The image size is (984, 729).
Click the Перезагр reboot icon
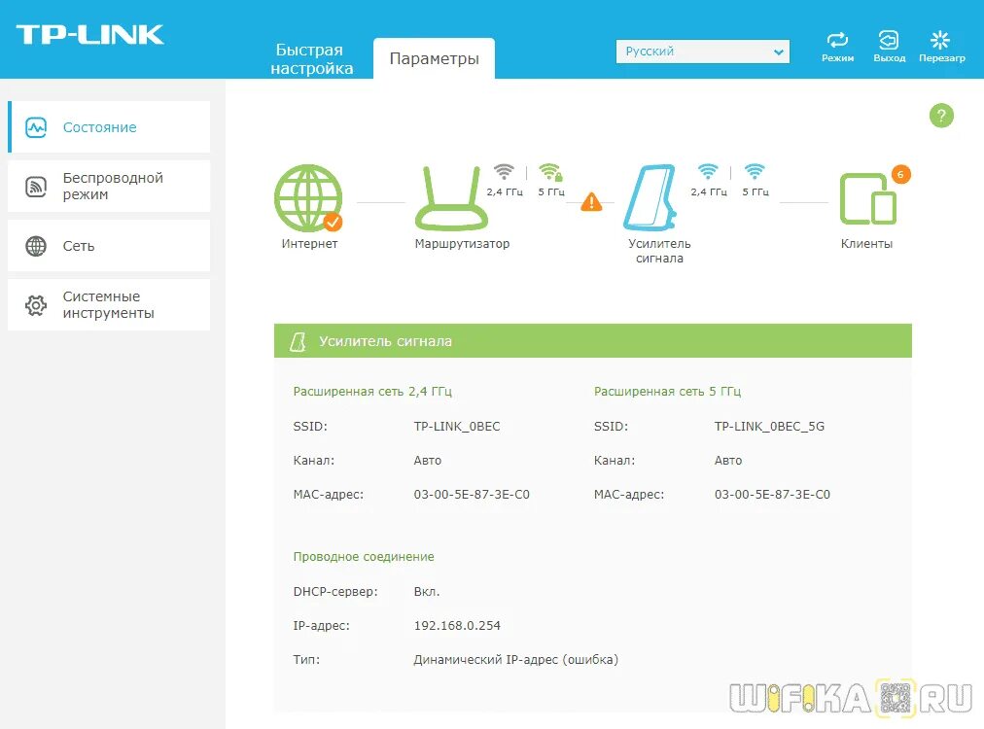tap(940, 40)
